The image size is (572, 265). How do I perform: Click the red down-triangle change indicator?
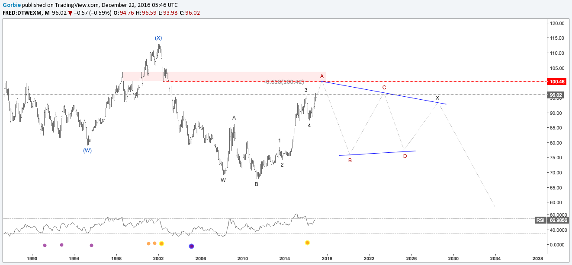click(x=71, y=13)
